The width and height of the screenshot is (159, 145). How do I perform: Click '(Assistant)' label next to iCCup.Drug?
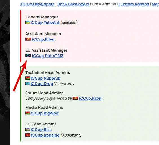tap(64, 84)
